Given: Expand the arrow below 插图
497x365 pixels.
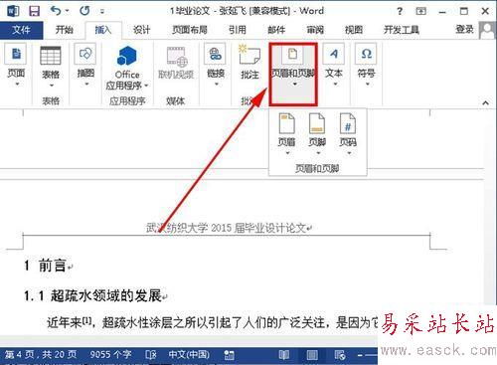Looking at the screenshot, I should tap(86, 85).
